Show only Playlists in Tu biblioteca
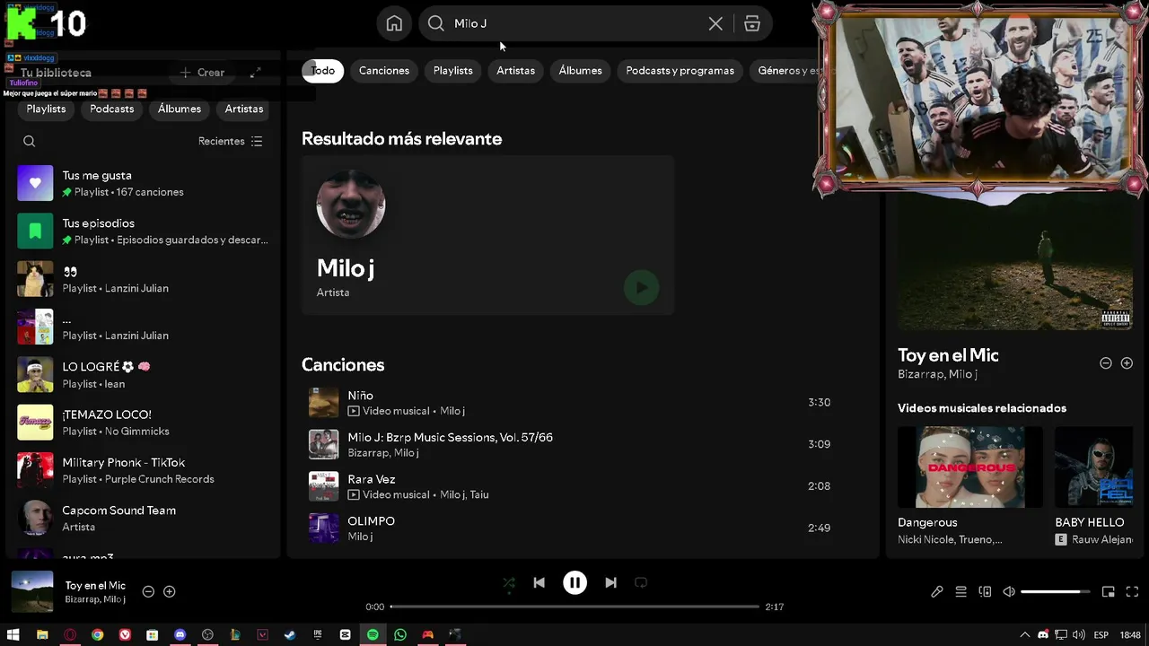The height and width of the screenshot is (646, 1149). pyautogui.click(x=46, y=109)
